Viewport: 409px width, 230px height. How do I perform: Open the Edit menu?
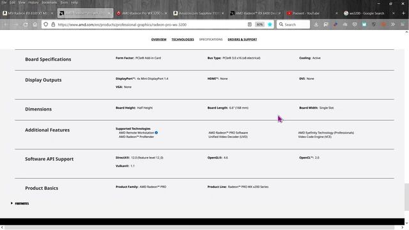[x=13, y=3]
